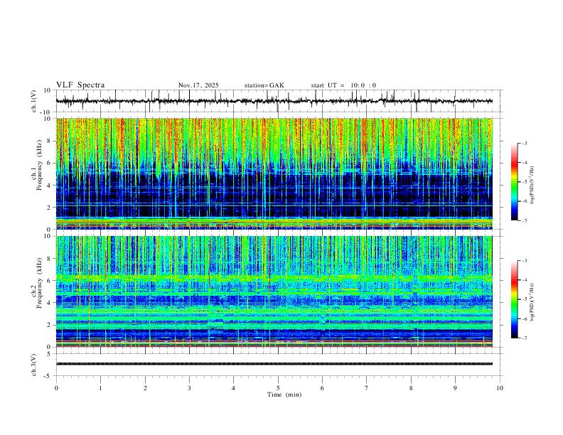Click time axis tick label "2"
This screenshot has height=435, width=563.
[x=145, y=388]
